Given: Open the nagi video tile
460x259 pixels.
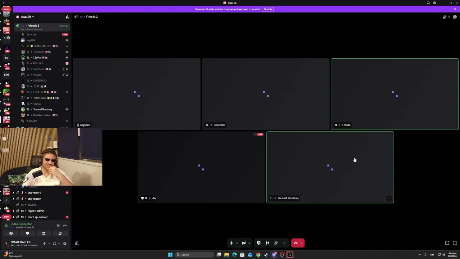Looking at the screenshot, I should [137, 94].
